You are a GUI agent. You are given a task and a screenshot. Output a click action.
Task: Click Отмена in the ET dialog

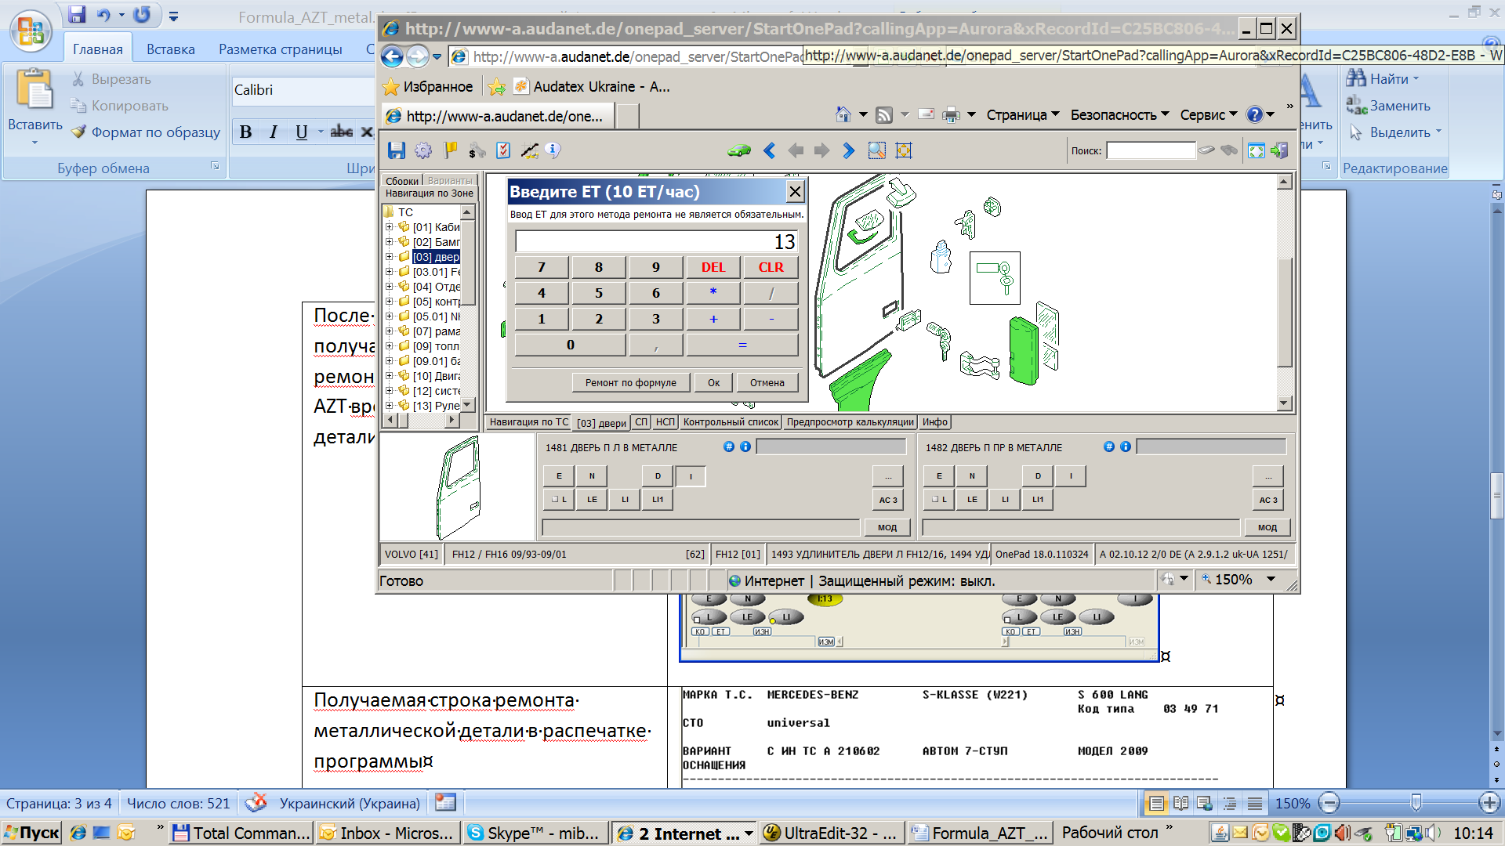767,382
